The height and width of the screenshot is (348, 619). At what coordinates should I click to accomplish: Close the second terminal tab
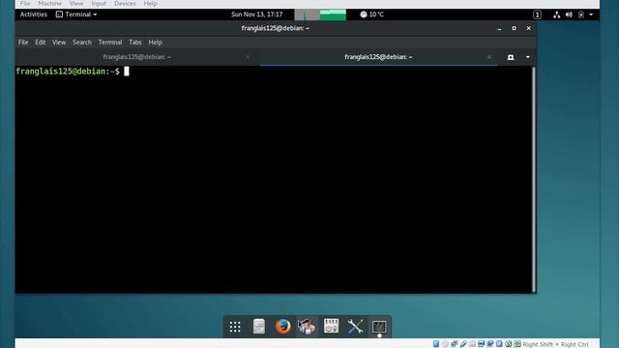[489, 57]
